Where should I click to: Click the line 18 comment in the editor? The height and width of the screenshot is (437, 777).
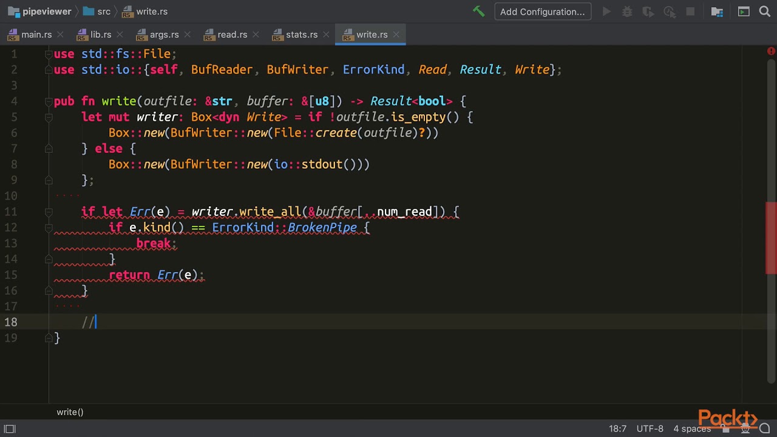click(89, 322)
